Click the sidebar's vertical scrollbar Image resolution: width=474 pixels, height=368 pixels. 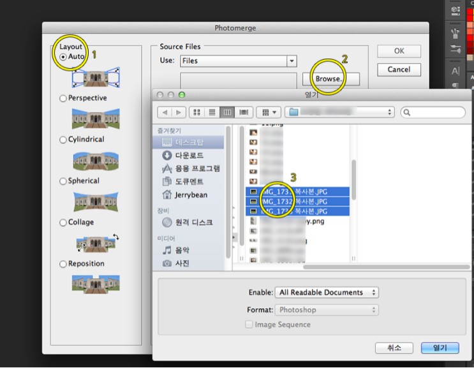point(228,192)
